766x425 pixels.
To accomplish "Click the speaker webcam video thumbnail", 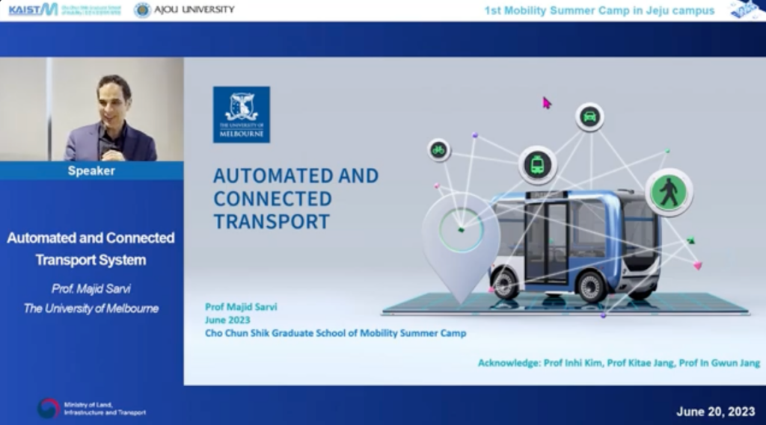I will (x=91, y=110).
